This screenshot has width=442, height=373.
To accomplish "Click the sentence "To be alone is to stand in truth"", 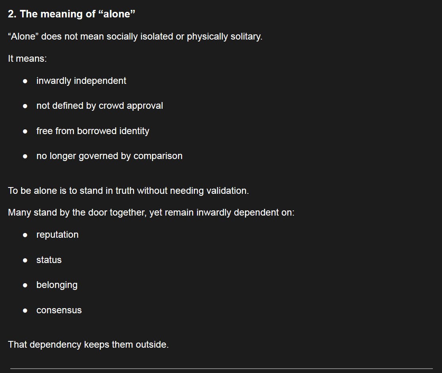I will [x=128, y=191].
